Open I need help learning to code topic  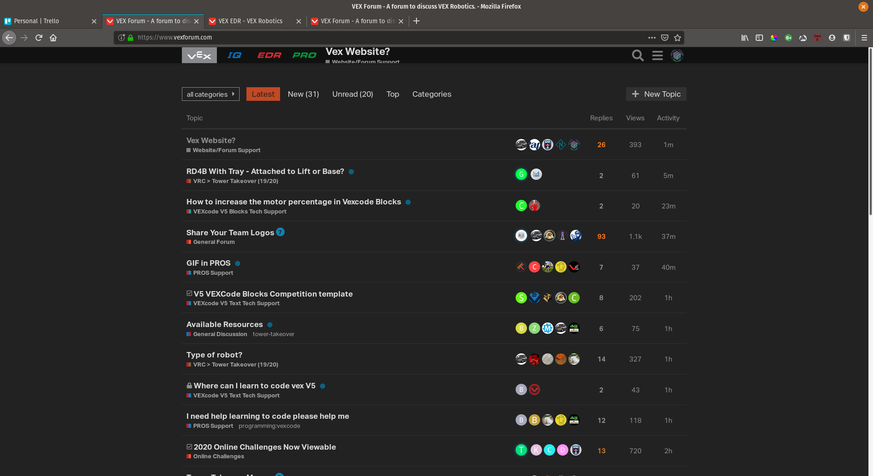click(268, 416)
